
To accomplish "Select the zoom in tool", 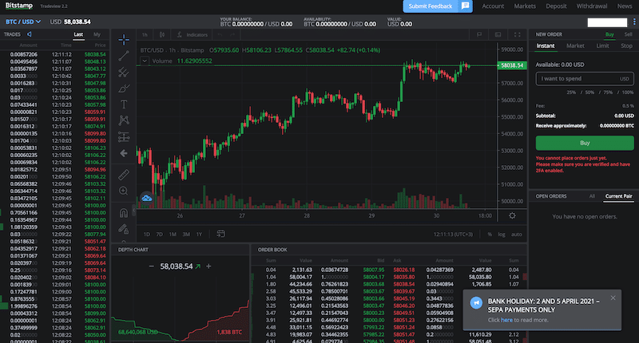I will 124,191.
